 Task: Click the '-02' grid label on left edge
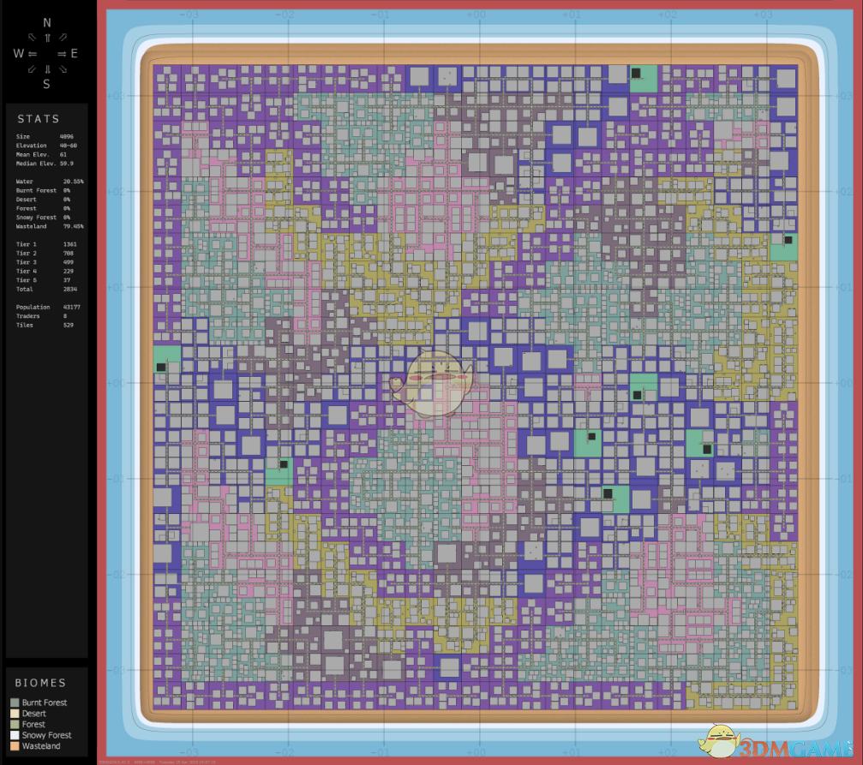pos(117,575)
